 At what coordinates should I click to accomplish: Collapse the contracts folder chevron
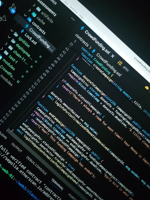click(25, 15)
